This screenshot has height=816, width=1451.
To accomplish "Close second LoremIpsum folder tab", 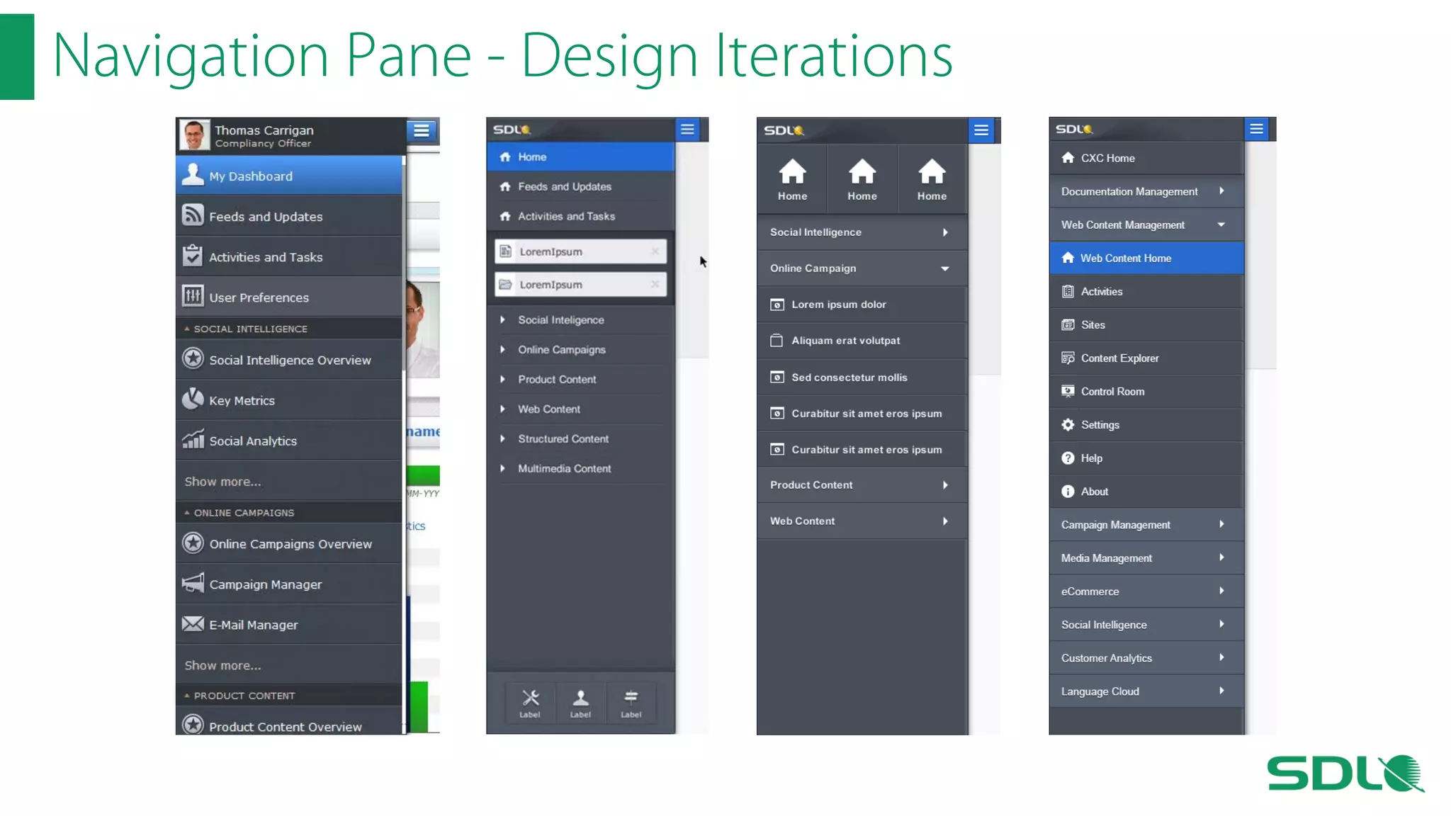I will pos(655,284).
